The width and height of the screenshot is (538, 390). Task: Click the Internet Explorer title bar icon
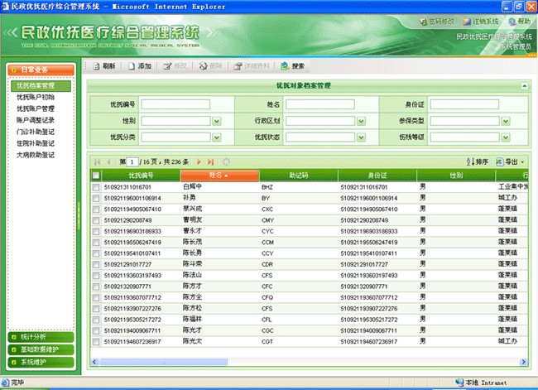[5, 6]
